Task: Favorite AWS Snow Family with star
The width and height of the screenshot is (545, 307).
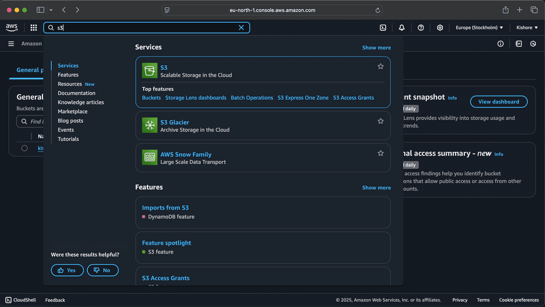Action: pyautogui.click(x=380, y=153)
